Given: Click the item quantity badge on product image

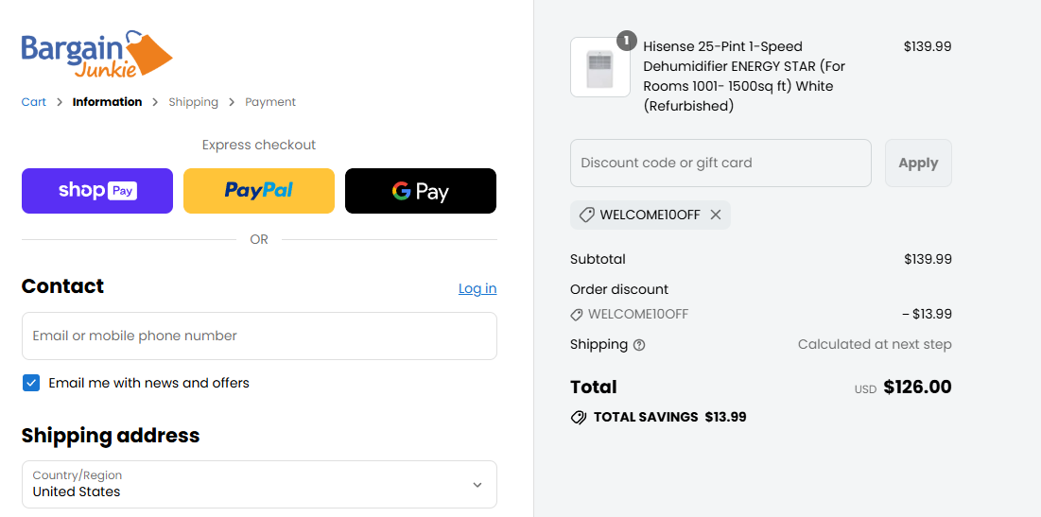Looking at the screenshot, I should pos(626,41).
